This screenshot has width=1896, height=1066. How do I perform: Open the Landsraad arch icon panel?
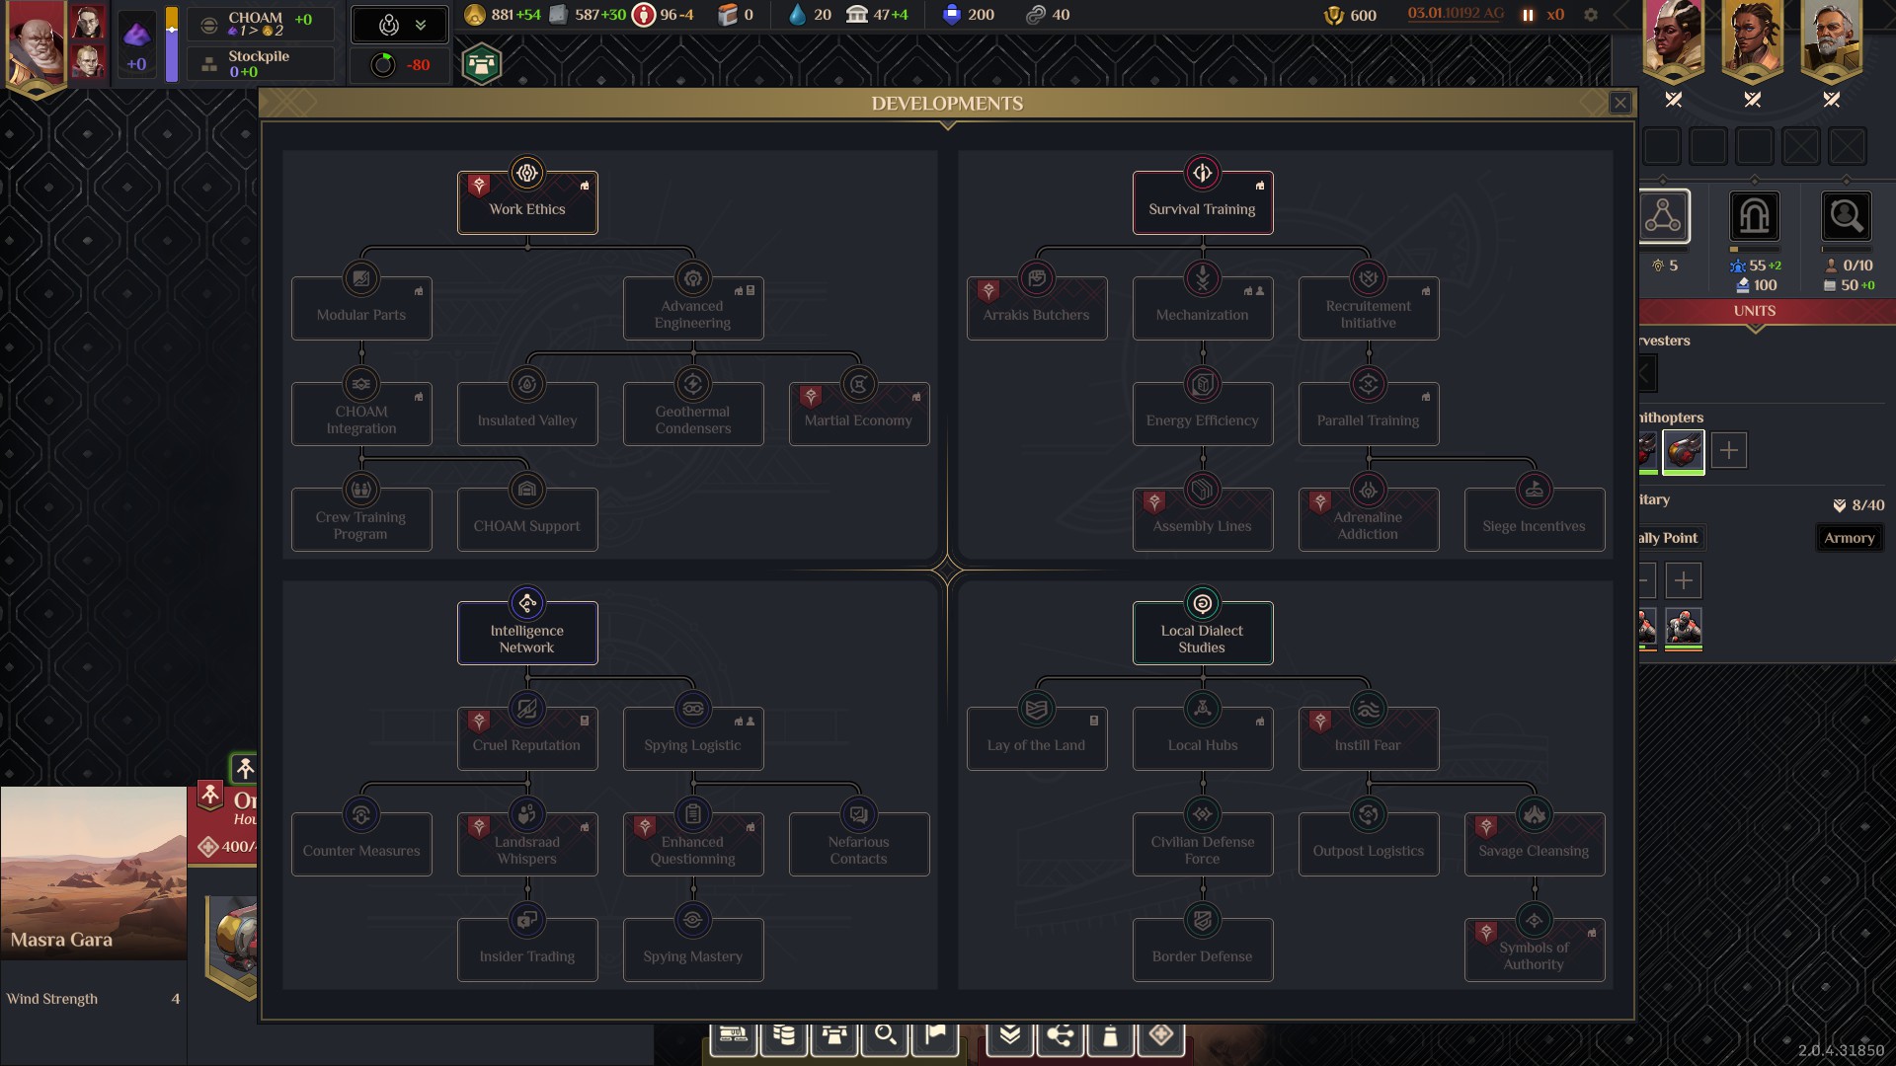point(1754,216)
